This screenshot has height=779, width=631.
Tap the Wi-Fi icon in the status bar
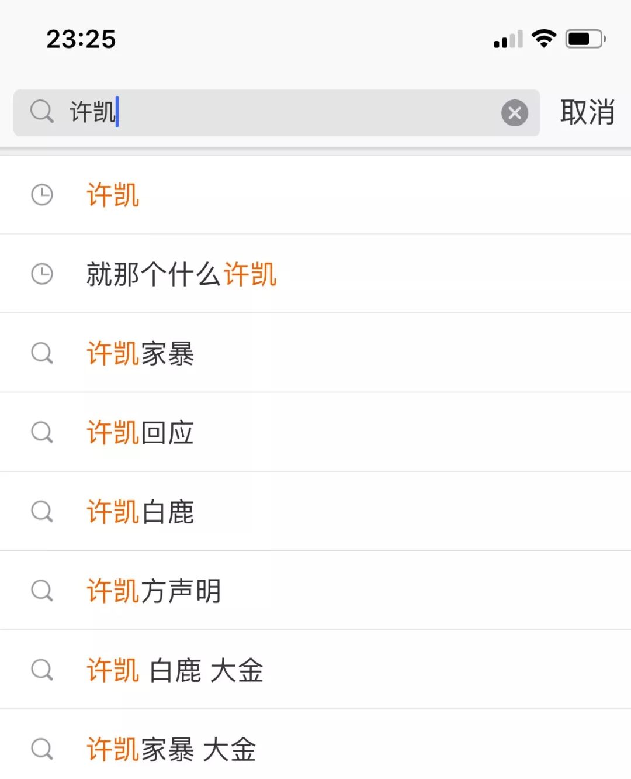coord(544,39)
